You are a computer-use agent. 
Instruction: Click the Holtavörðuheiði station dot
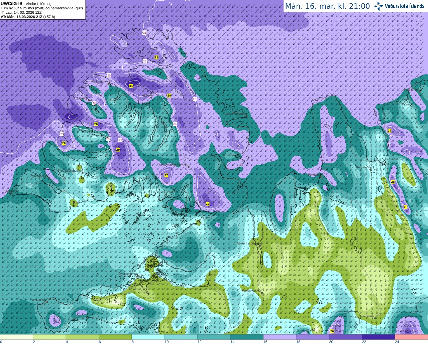click(262, 293)
